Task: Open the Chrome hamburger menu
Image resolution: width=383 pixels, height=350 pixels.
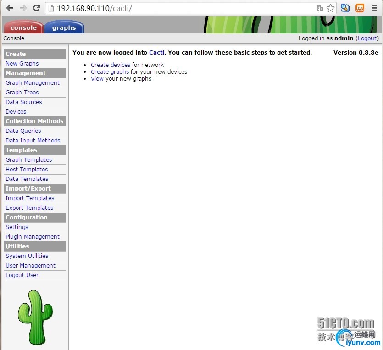Action: click(374, 8)
